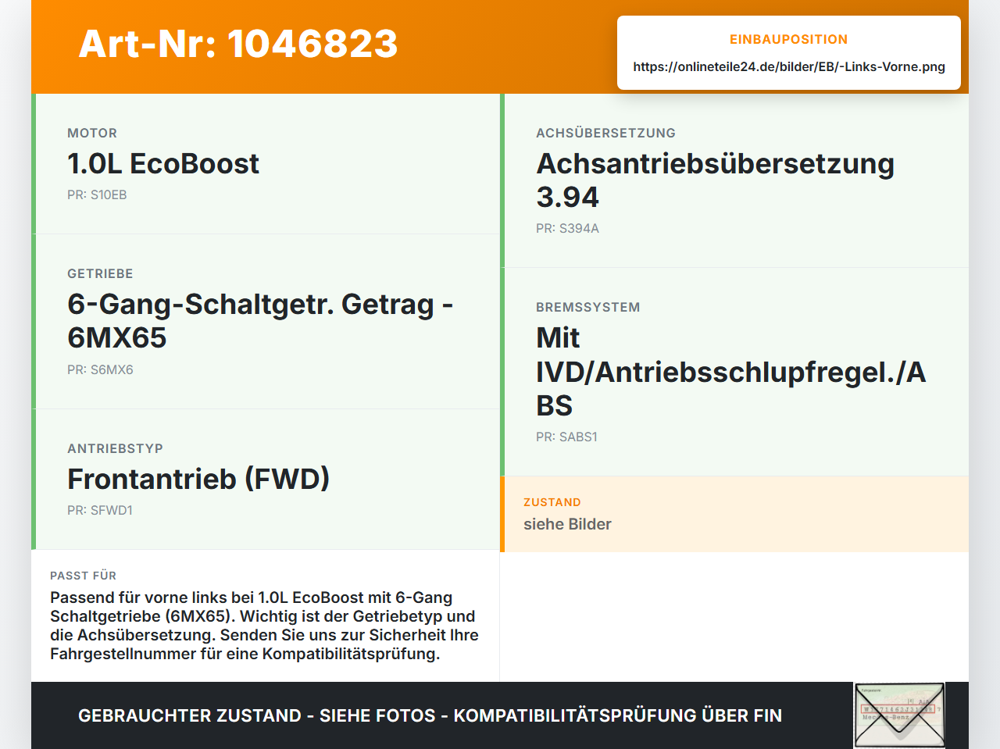Click the ACHSÜBERSETZUNG label
The height and width of the screenshot is (749, 1000).
click(605, 133)
